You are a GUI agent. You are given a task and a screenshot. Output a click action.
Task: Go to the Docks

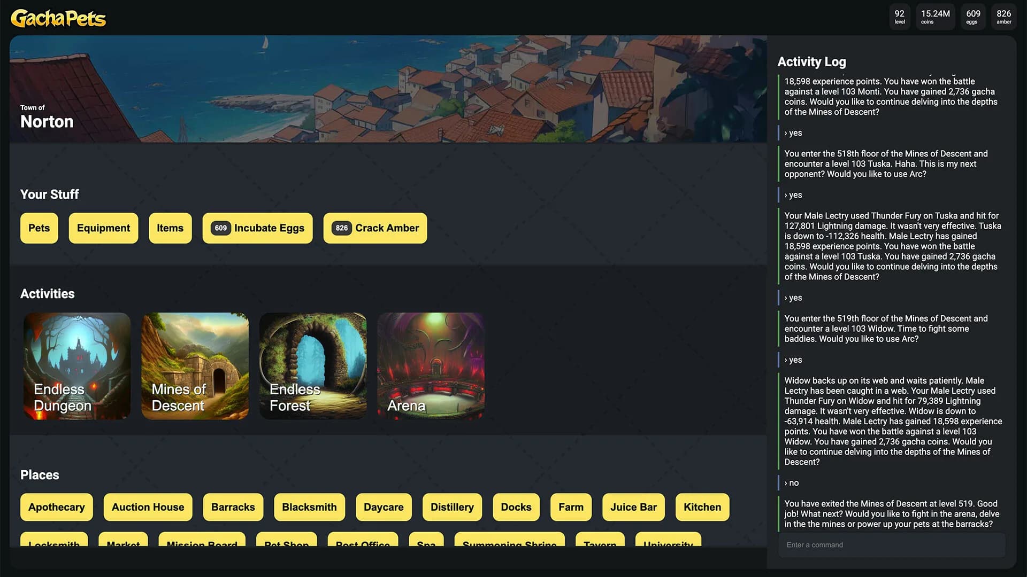click(516, 507)
